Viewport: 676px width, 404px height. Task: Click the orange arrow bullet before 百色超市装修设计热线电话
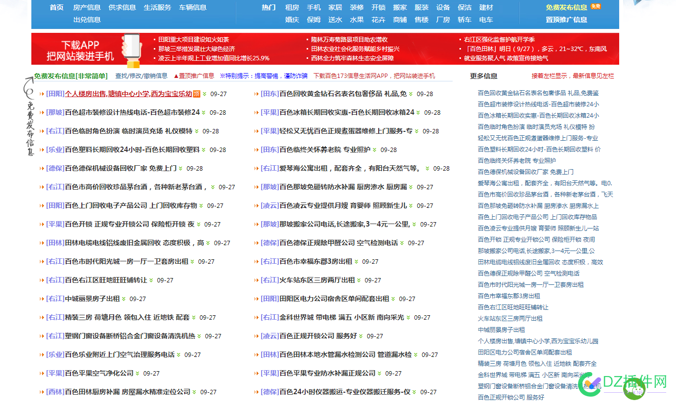click(42, 113)
